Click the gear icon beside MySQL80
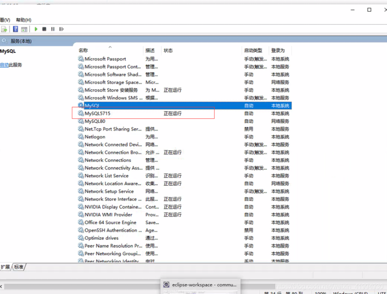Image resolution: width=387 pixels, height=294 pixels. (x=81, y=121)
